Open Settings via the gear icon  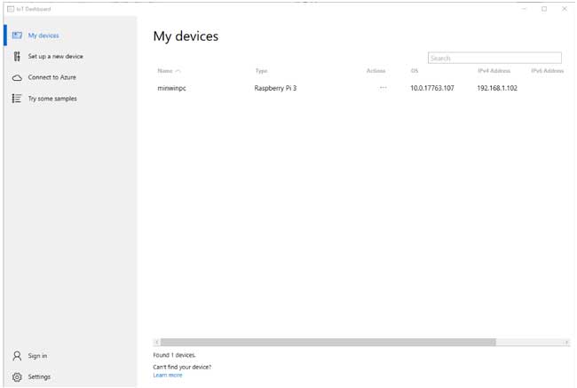pyautogui.click(x=17, y=377)
